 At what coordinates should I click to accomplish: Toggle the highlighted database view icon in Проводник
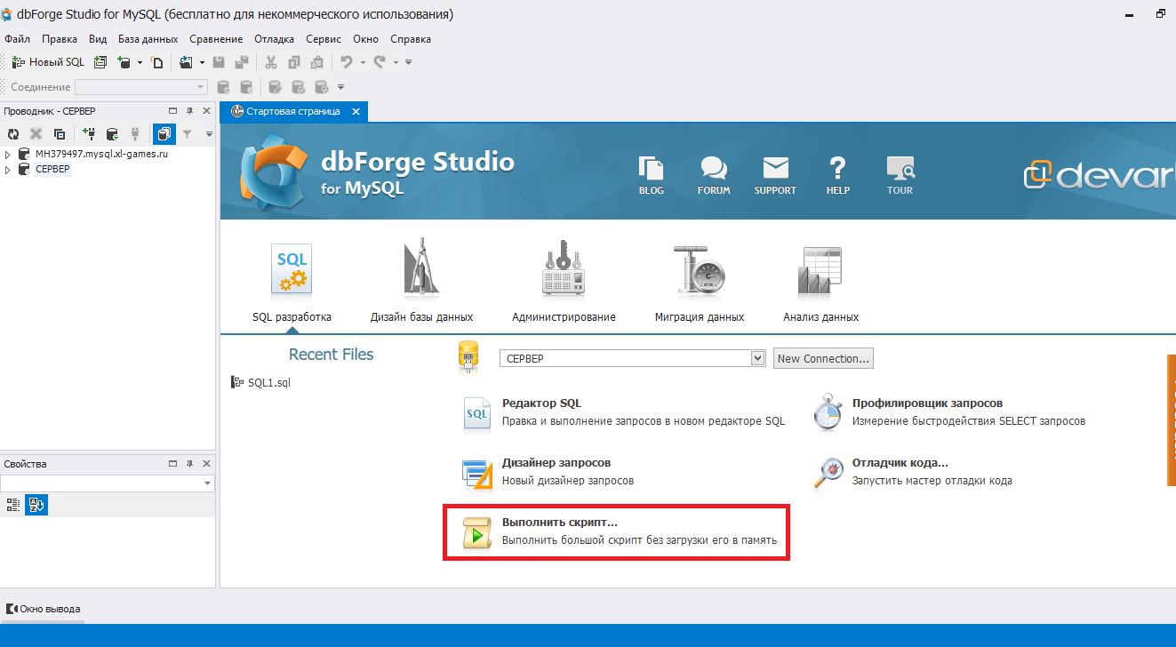point(164,134)
